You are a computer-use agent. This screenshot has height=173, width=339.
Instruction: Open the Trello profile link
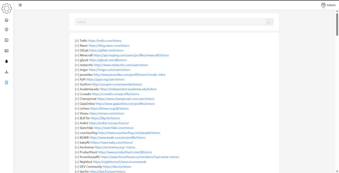pos(105,41)
